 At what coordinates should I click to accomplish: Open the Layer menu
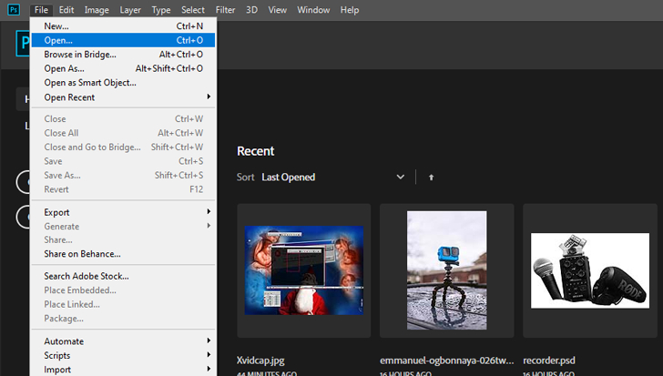130,10
